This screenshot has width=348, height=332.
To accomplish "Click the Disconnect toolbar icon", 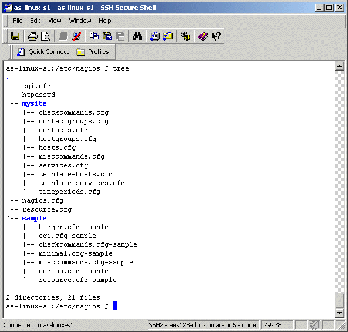I will (76, 36).
